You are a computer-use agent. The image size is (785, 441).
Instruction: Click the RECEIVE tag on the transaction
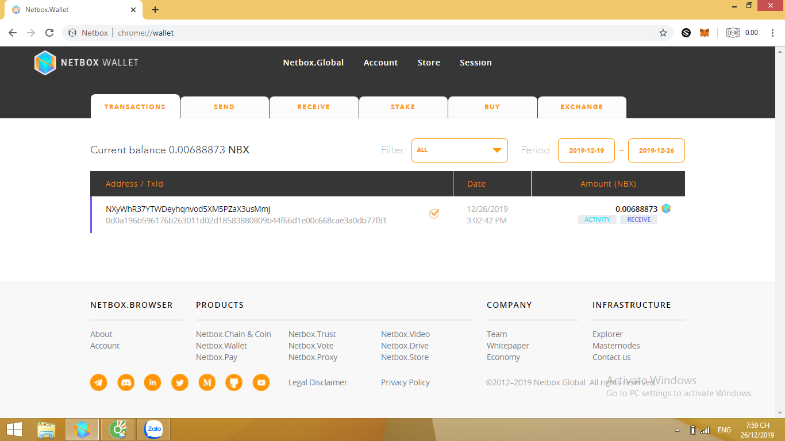pos(639,220)
